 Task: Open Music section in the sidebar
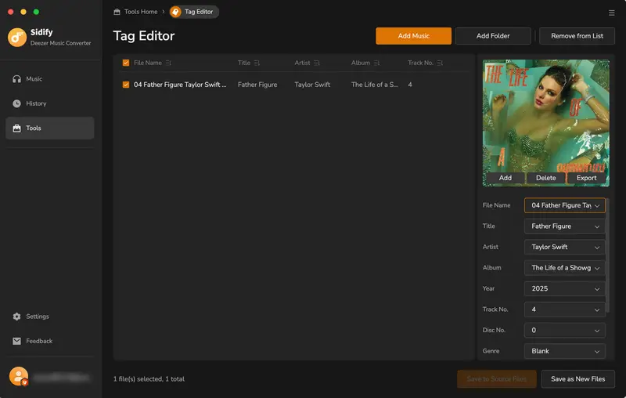[50, 78]
